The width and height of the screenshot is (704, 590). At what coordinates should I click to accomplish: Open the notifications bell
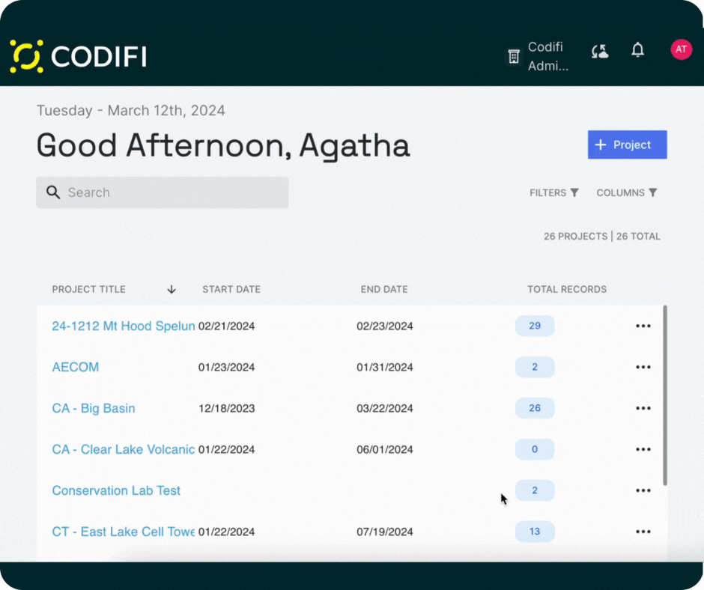coord(637,49)
